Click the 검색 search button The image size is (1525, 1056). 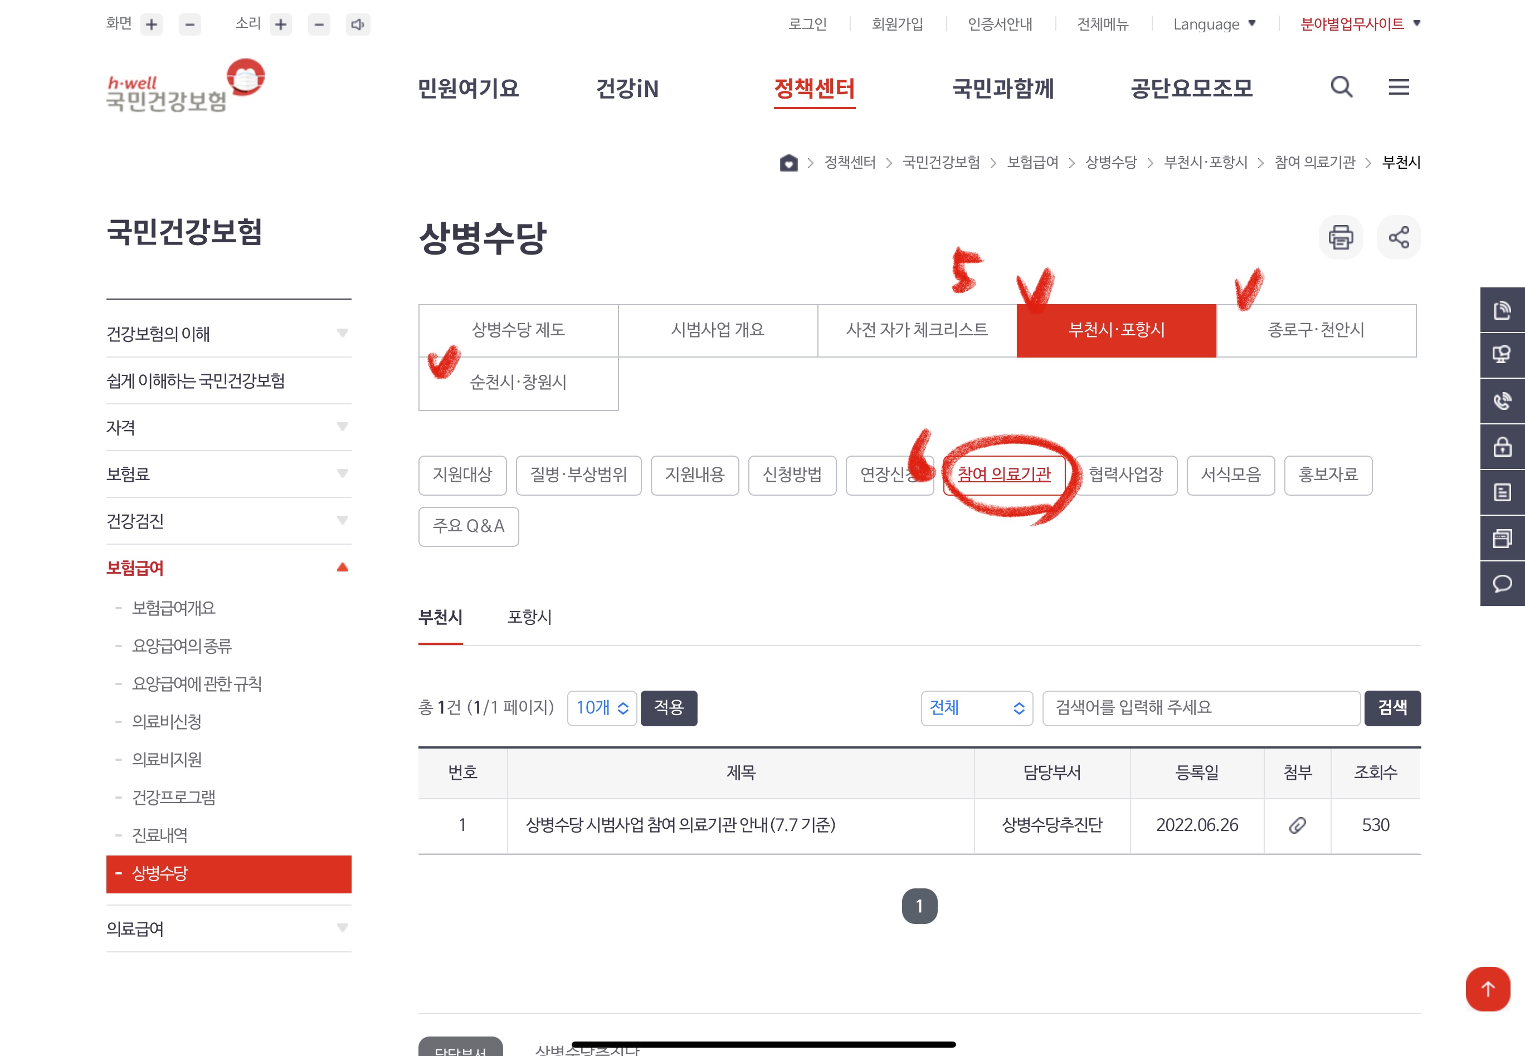click(x=1392, y=708)
